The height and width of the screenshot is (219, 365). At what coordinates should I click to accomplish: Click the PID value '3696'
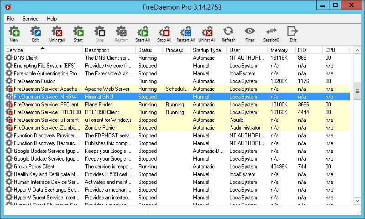point(303,104)
